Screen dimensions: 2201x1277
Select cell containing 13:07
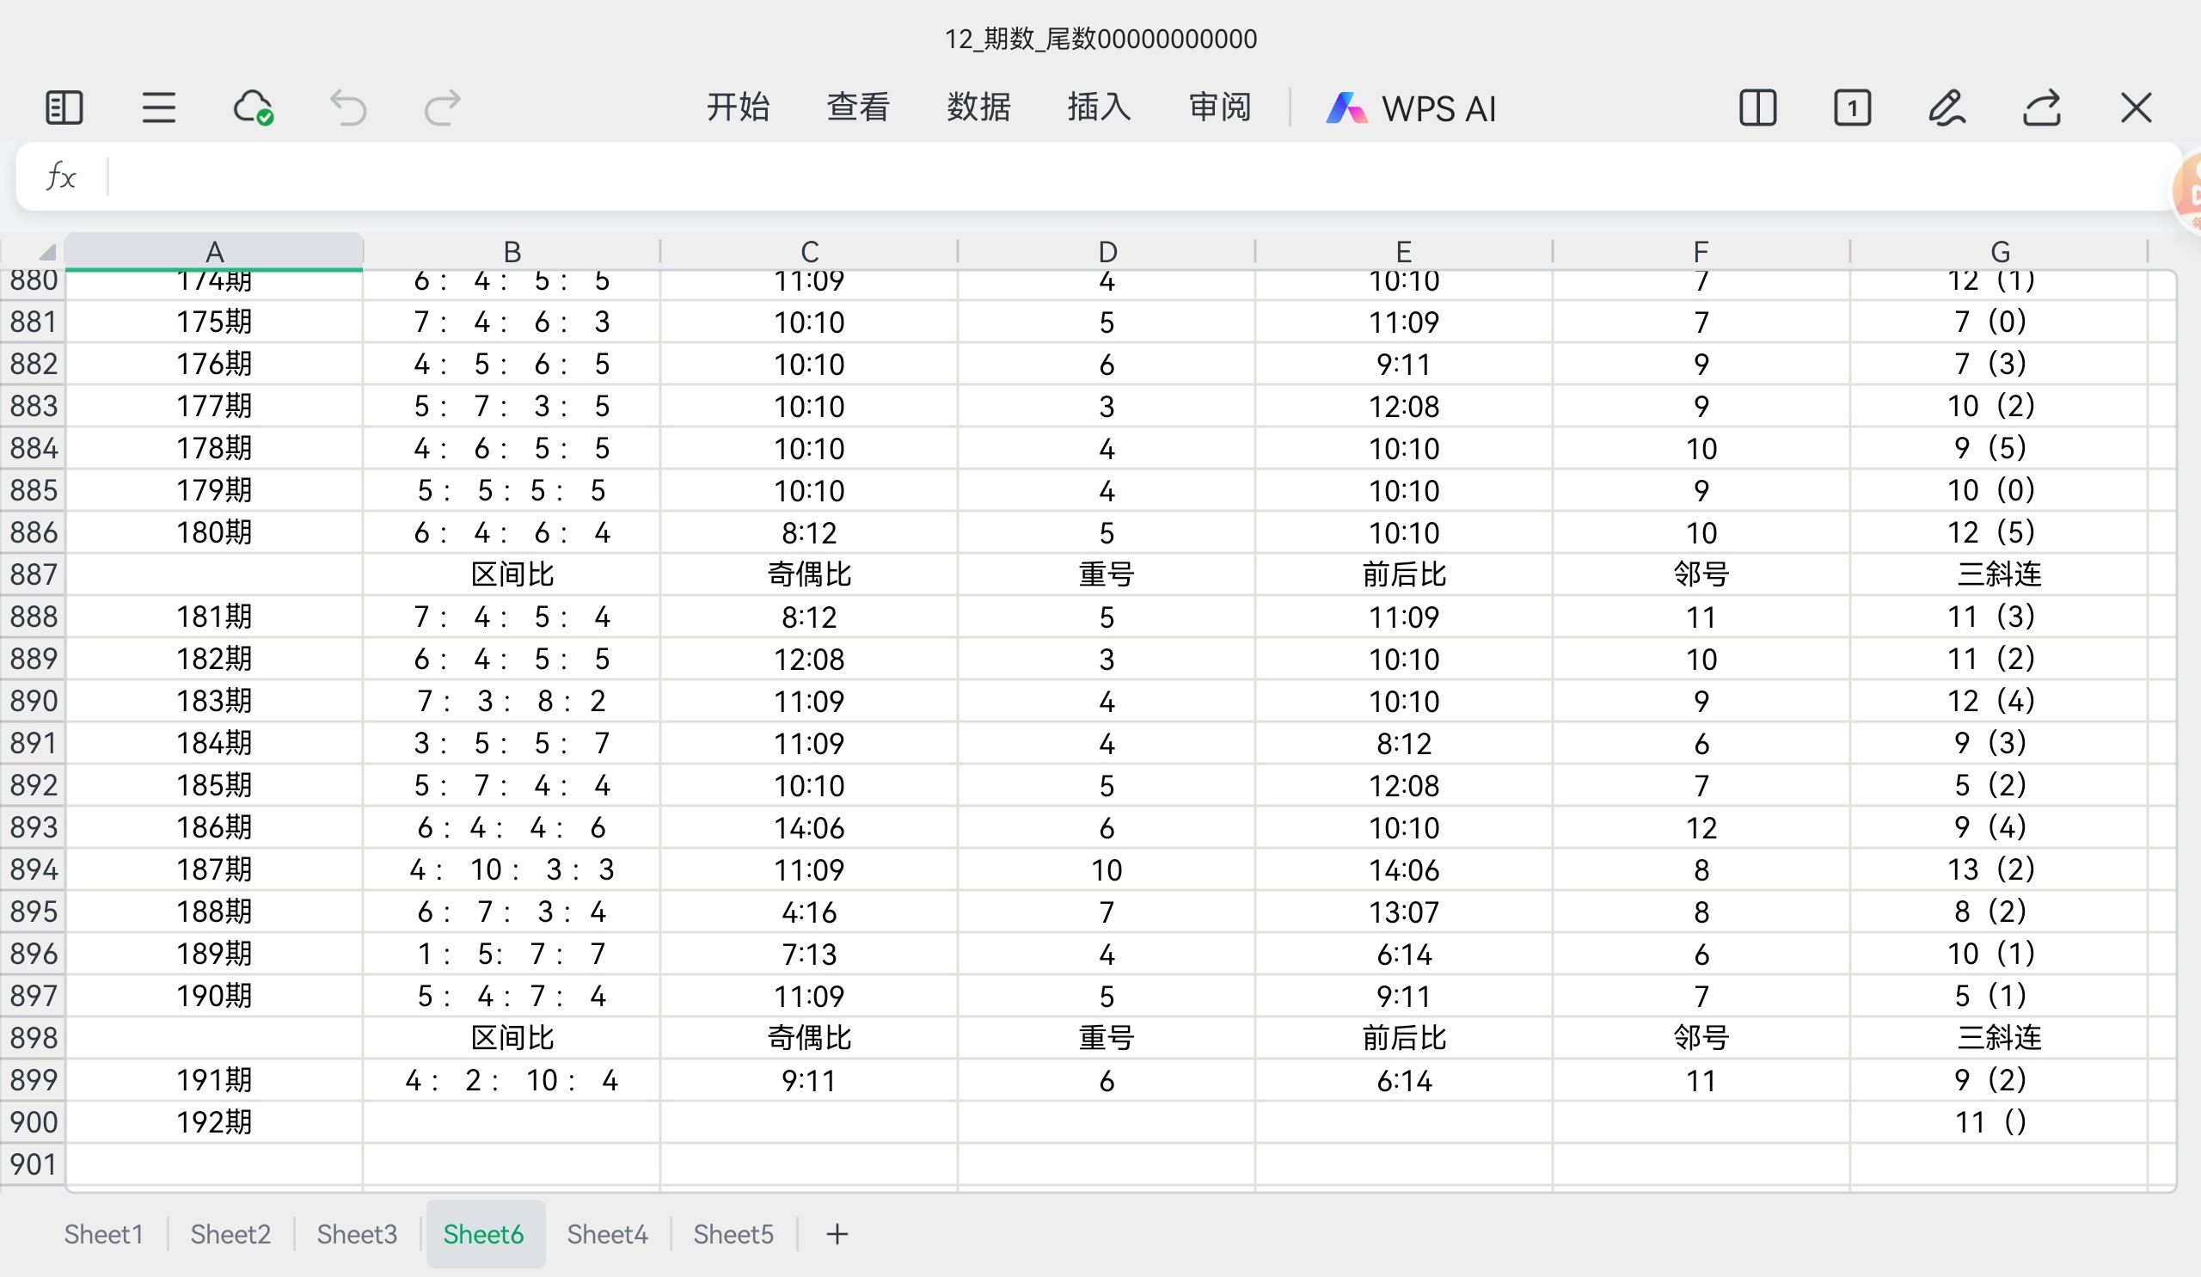click(1404, 912)
